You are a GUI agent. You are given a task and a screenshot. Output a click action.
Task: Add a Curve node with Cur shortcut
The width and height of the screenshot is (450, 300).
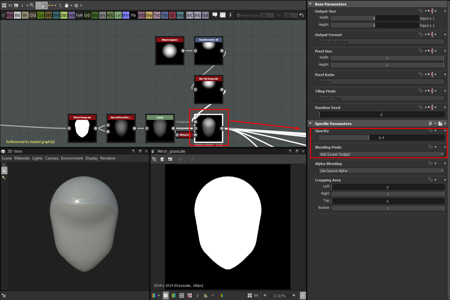click(x=40, y=15)
